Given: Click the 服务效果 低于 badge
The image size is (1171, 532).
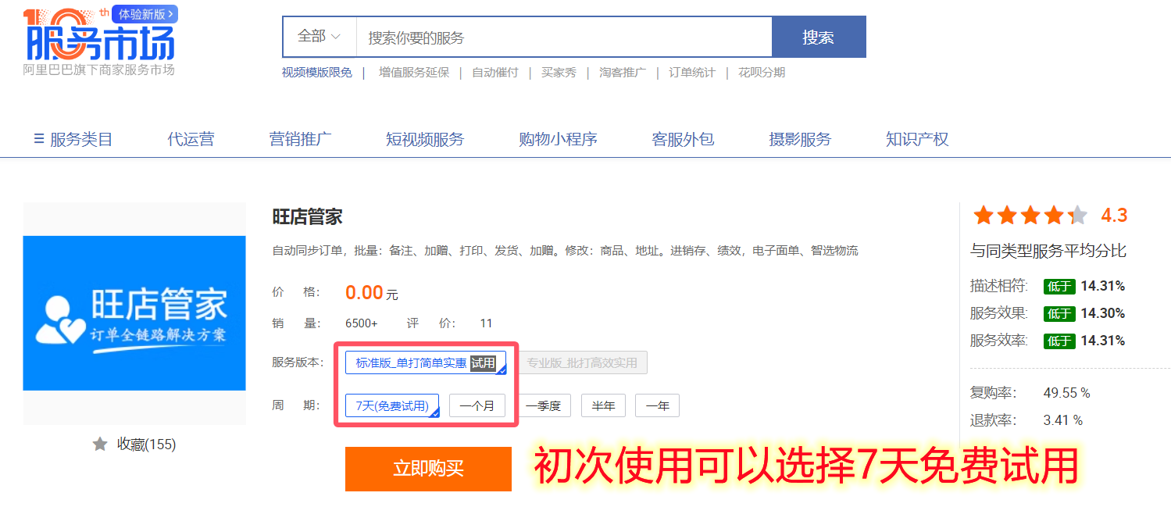Looking at the screenshot, I should coord(1059,313).
